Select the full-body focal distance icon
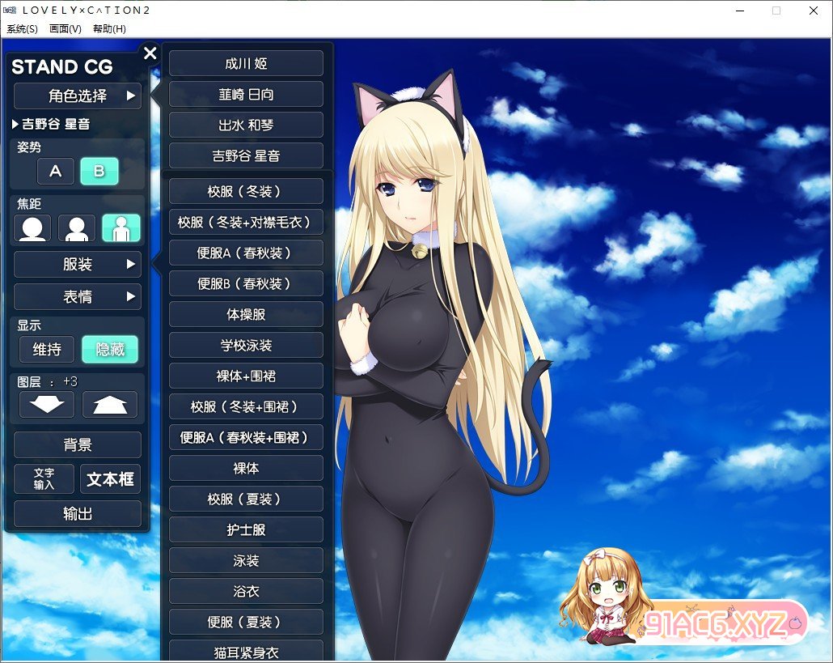Viewport: 833px width, 663px height. click(121, 228)
